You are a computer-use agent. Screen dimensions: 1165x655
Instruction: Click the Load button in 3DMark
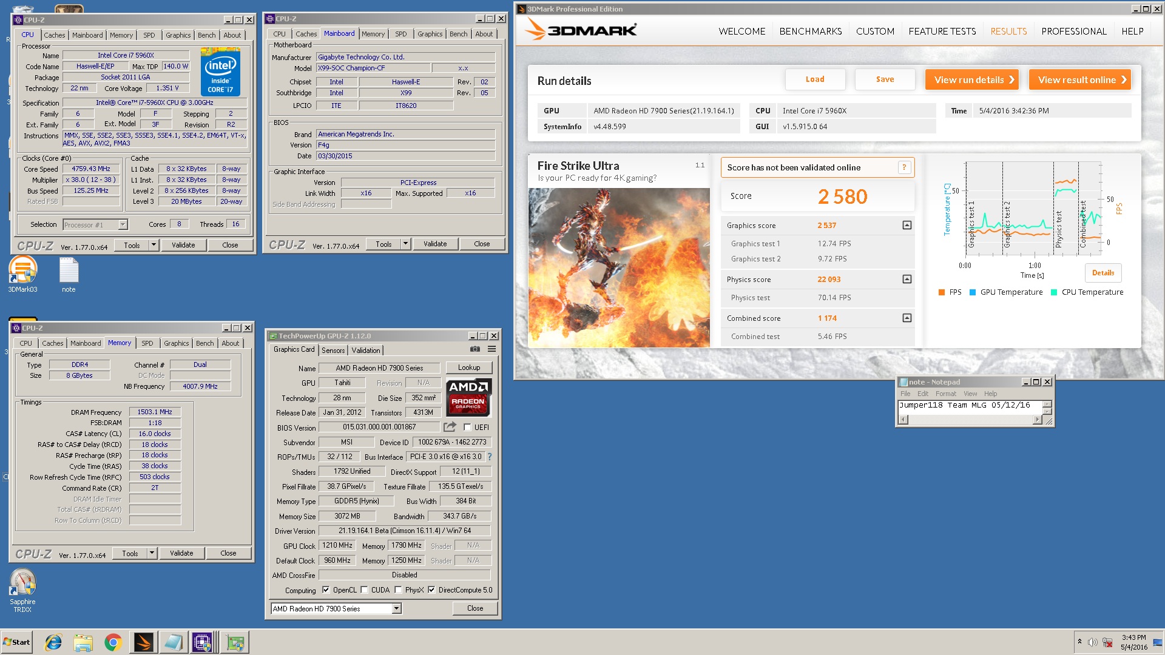coord(815,79)
